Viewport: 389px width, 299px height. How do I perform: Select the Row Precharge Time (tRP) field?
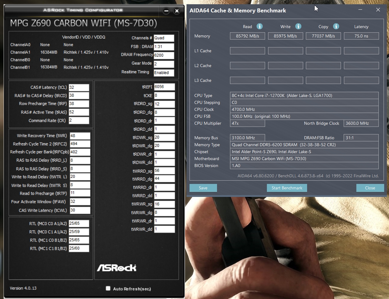tap(79, 104)
